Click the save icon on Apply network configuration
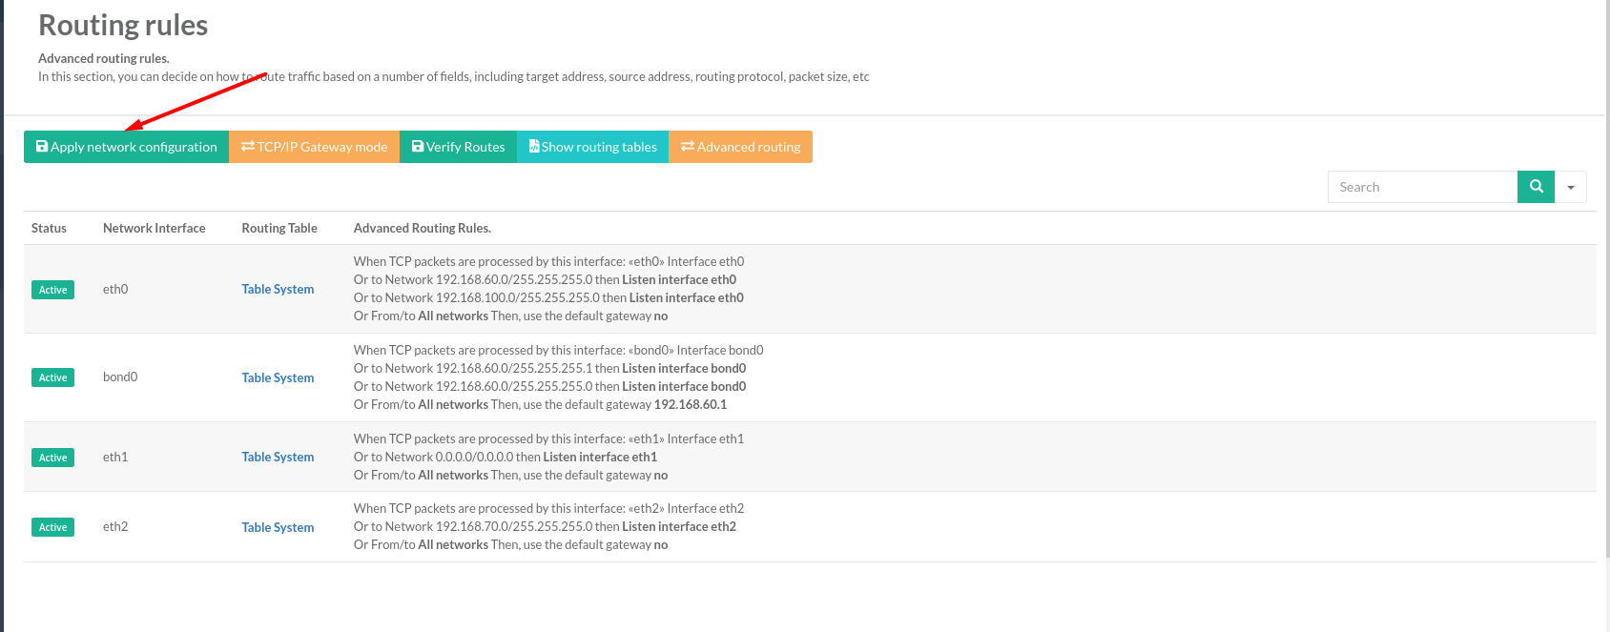Viewport: 1610px width, 632px height. click(x=42, y=147)
